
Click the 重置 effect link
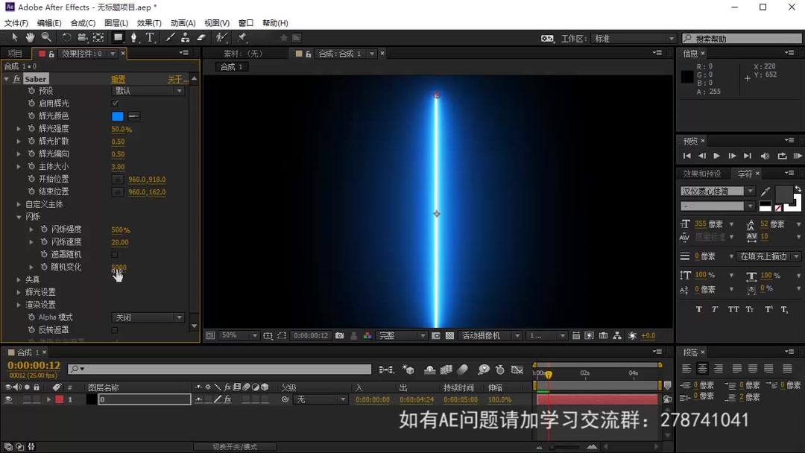(119, 78)
